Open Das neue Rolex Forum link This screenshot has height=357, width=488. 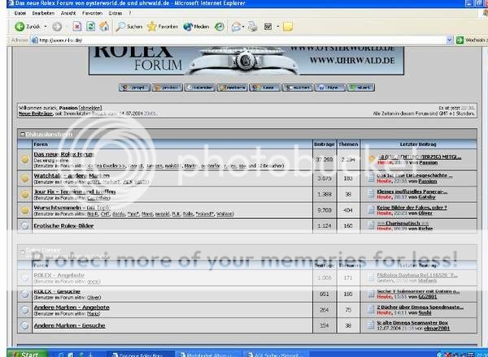tap(63, 154)
